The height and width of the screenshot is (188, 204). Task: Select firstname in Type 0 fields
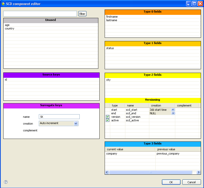(112, 17)
